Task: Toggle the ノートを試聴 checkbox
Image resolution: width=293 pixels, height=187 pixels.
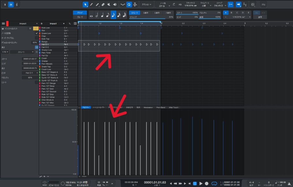Action: click(x=36, y=33)
